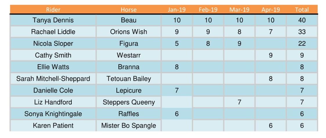Select the Sonya Knightingale rider cell
Screen dimensions: 326x138
(x=53, y=114)
